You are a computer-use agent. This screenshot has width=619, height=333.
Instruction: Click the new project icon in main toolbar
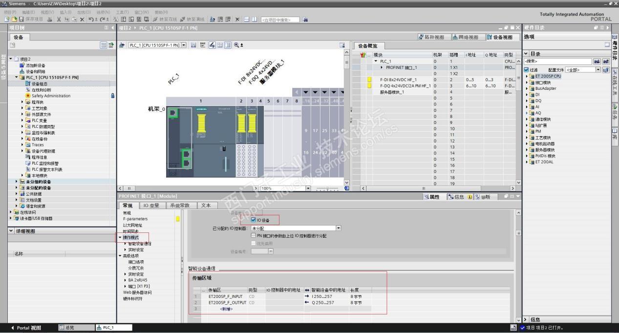[7, 19]
